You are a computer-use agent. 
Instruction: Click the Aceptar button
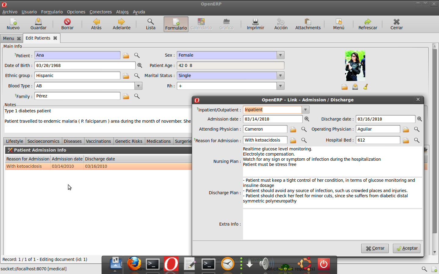pos(407,248)
